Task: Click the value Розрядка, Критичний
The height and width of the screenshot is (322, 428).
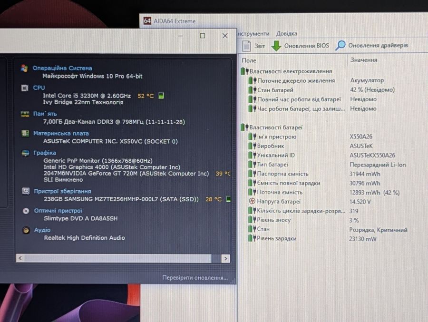Action: click(378, 230)
